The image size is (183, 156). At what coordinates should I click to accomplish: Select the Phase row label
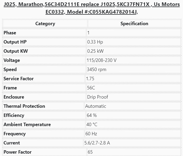10,33
